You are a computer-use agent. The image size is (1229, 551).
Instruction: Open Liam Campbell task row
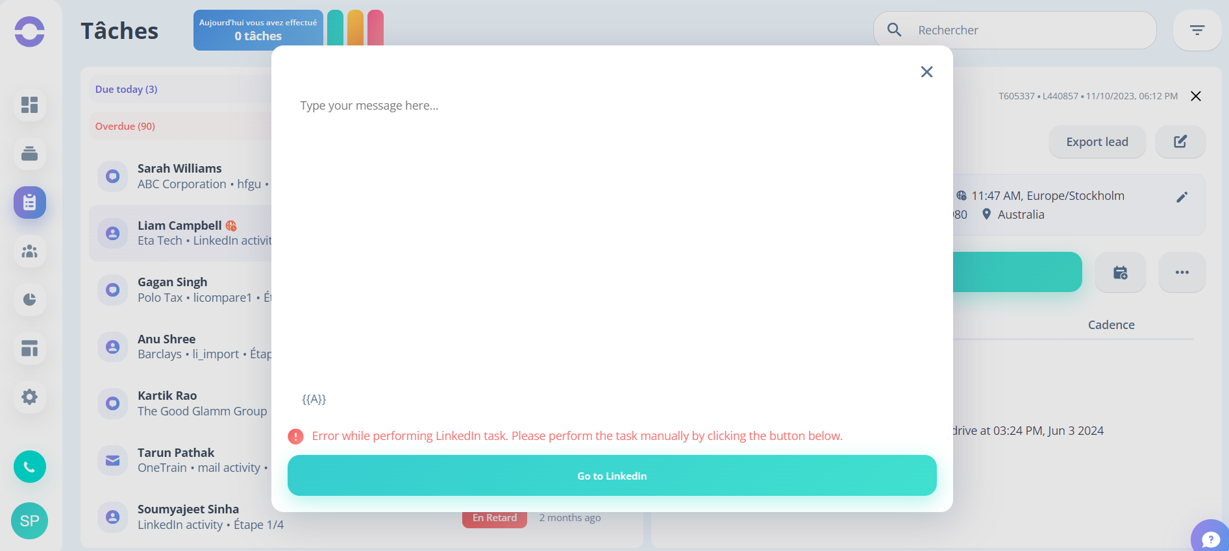tap(180, 233)
